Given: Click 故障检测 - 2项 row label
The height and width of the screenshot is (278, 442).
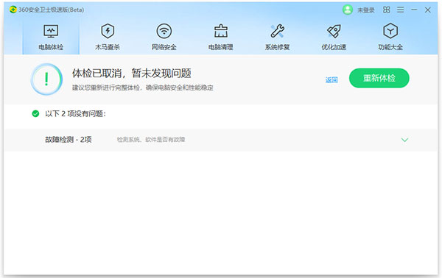Looking at the screenshot, I should pyautogui.click(x=69, y=140).
